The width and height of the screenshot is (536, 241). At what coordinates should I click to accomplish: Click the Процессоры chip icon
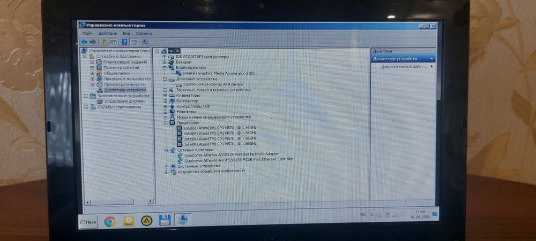click(172, 122)
